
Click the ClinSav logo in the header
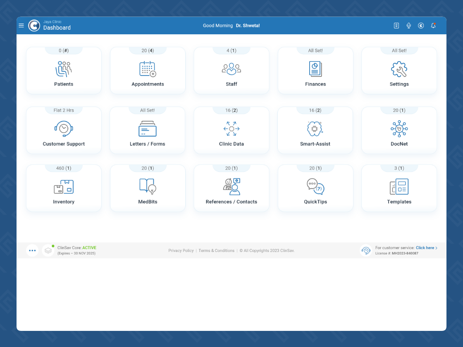tap(34, 26)
